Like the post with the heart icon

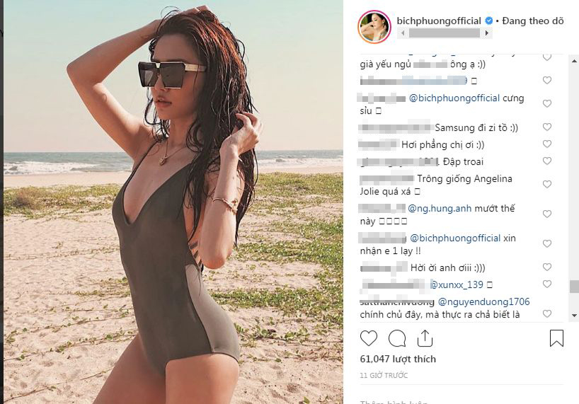coord(369,338)
